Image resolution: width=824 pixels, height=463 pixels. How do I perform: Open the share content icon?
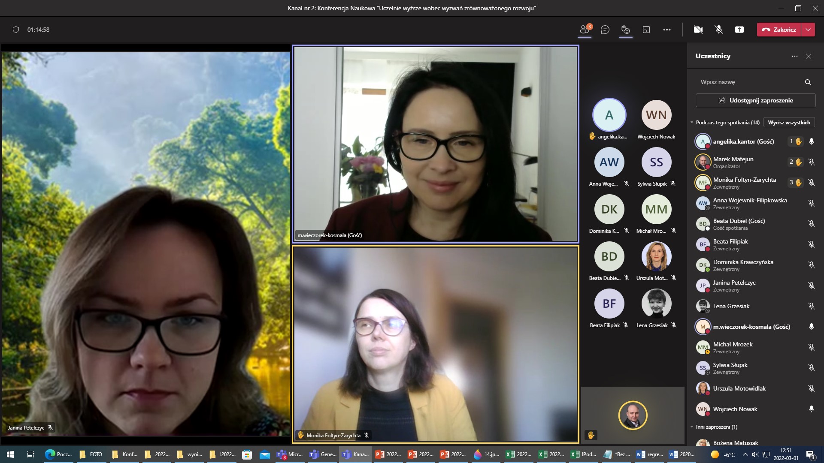point(740,30)
